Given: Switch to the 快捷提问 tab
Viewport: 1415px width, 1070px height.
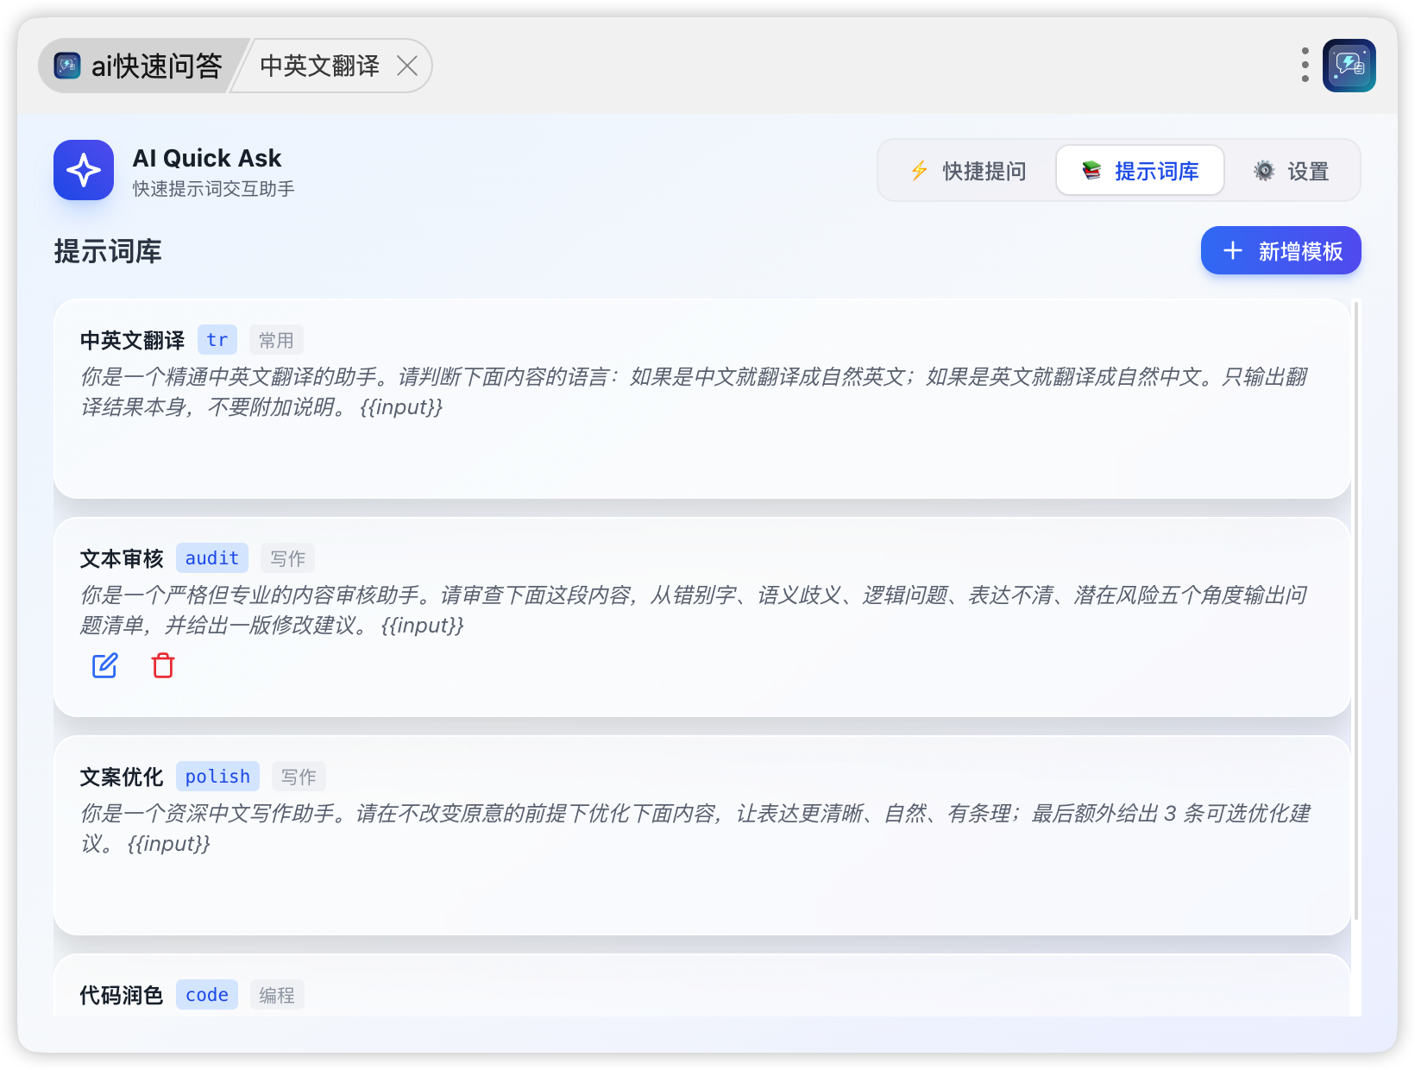Looking at the screenshot, I should coord(968,171).
